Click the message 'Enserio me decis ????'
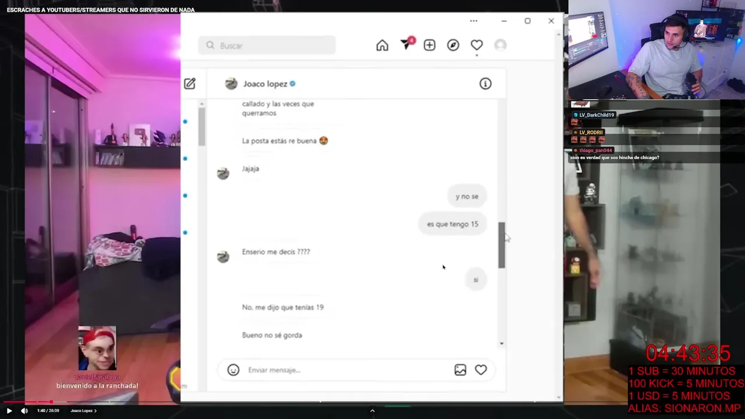Screen dimensions: 745x419 (276, 252)
